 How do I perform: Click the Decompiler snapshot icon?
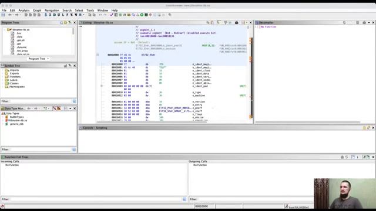[x=364, y=22]
